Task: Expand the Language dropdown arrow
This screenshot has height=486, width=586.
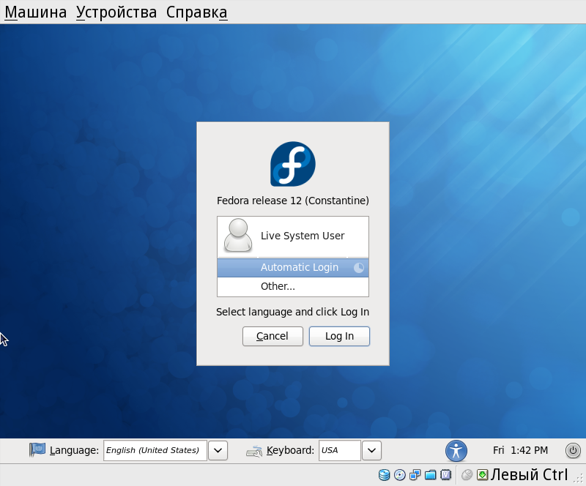Action: 218,451
